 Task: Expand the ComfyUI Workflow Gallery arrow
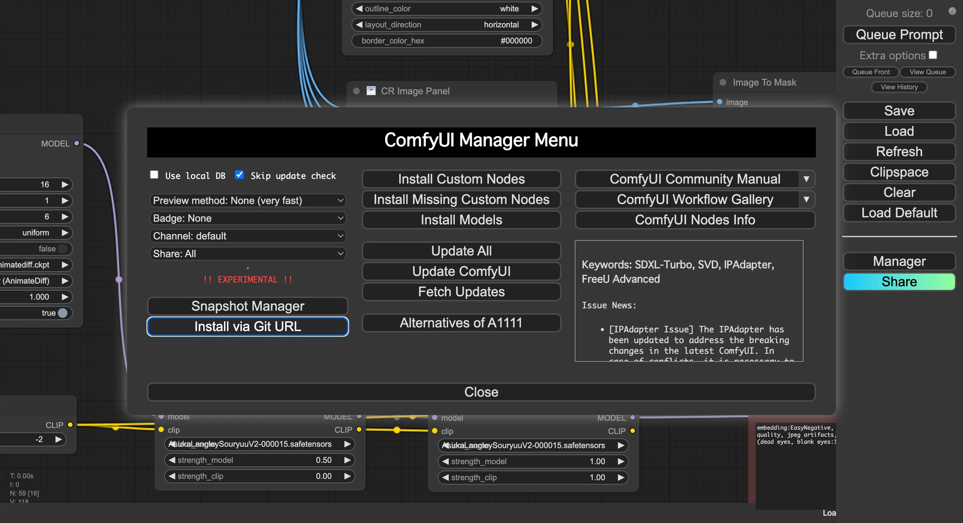click(x=806, y=199)
